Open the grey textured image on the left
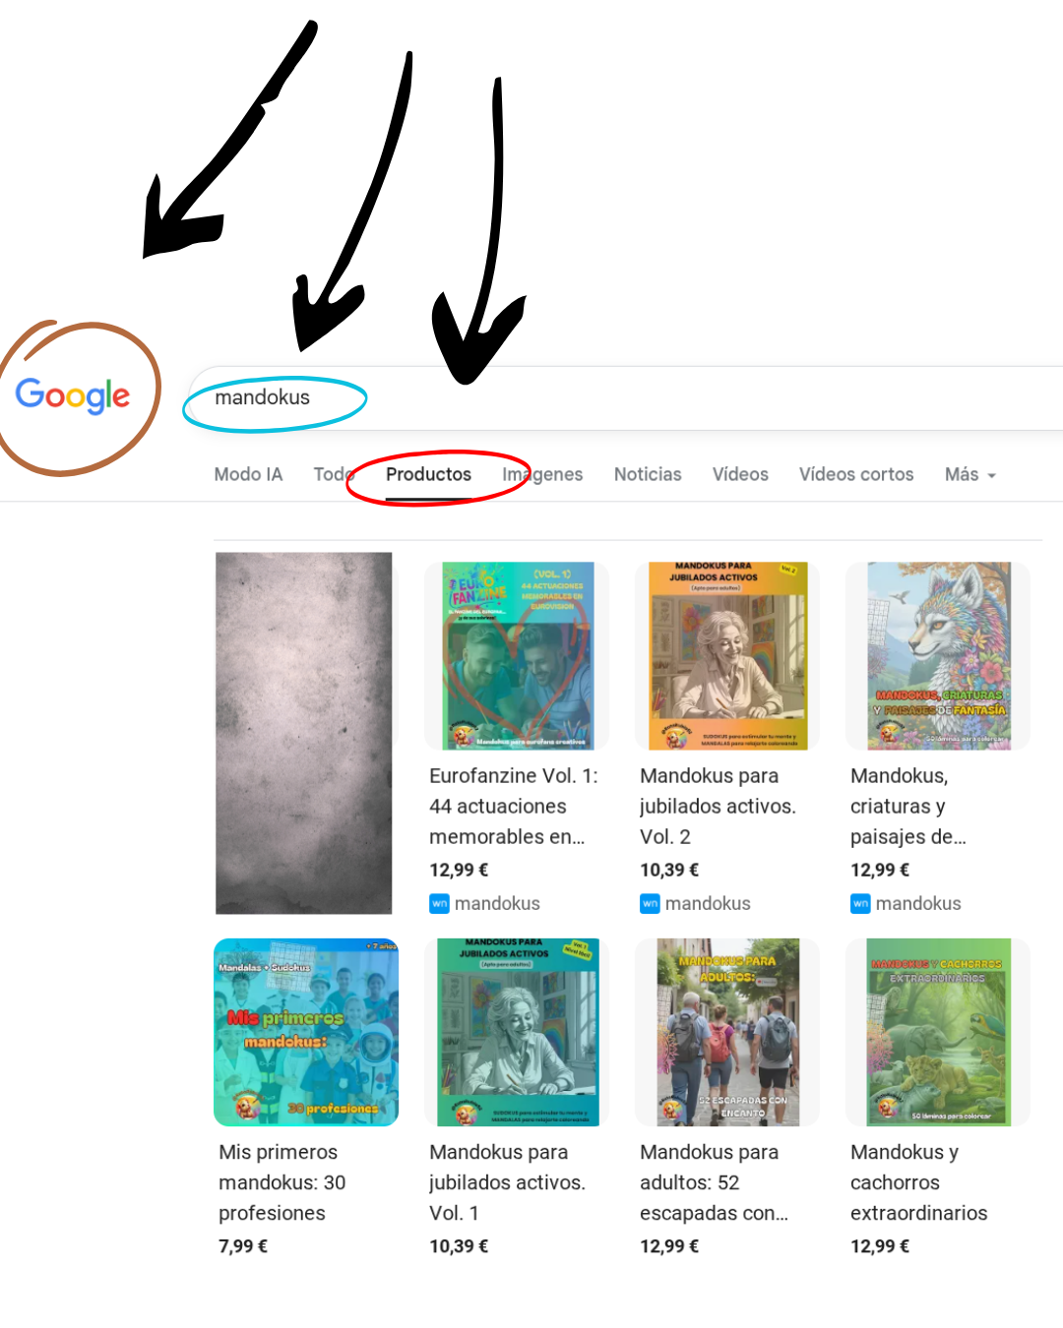Screen dimensions: 1063x1328 click(303, 733)
